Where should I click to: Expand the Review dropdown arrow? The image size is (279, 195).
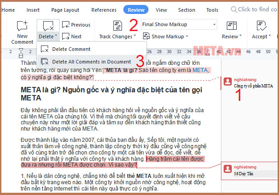(240, 36)
